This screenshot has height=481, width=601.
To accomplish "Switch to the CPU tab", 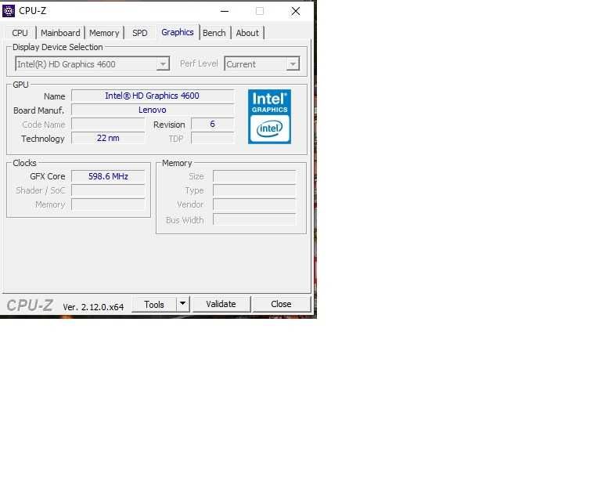I will pos(20,33).
